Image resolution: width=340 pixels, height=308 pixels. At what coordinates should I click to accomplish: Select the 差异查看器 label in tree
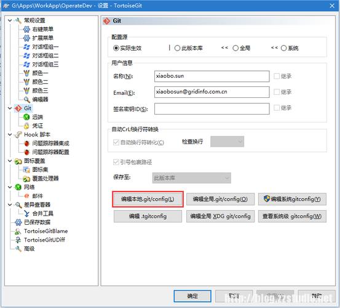coord(37,205)
